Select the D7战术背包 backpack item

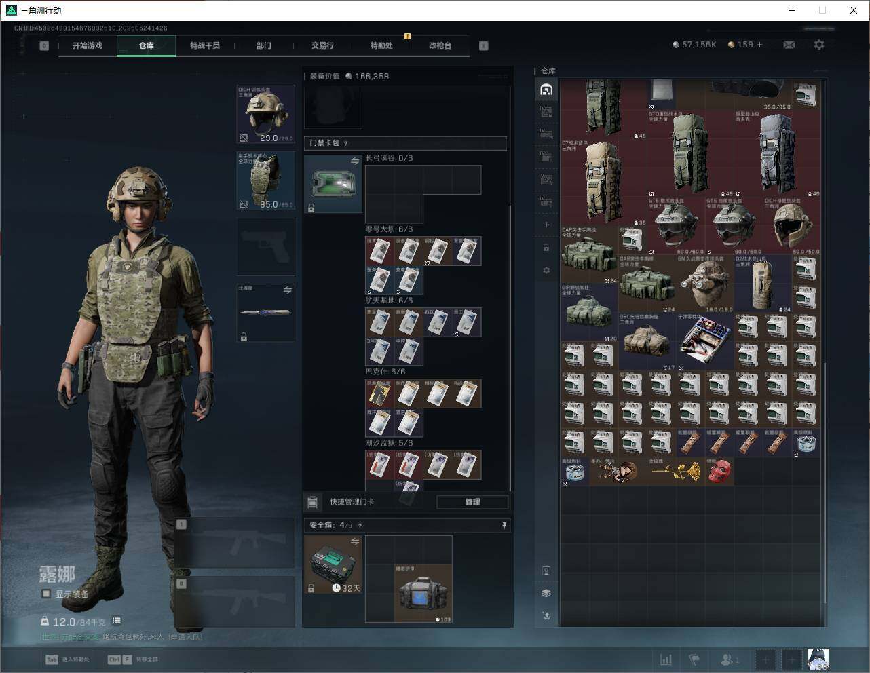tap(604, 182)
